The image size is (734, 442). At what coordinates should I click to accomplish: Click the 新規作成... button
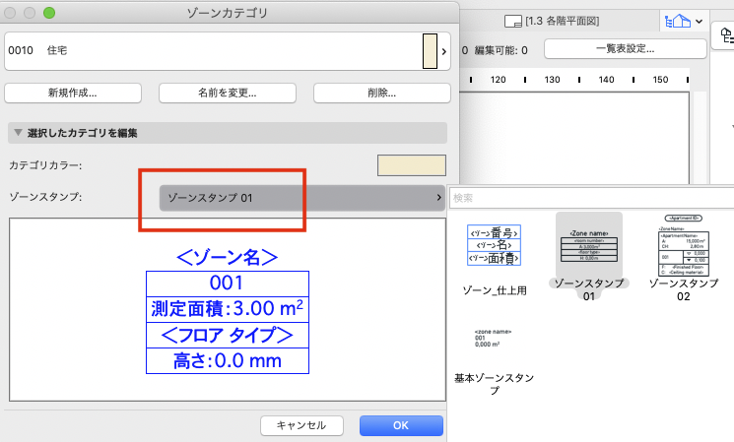[x=73, y=93]
